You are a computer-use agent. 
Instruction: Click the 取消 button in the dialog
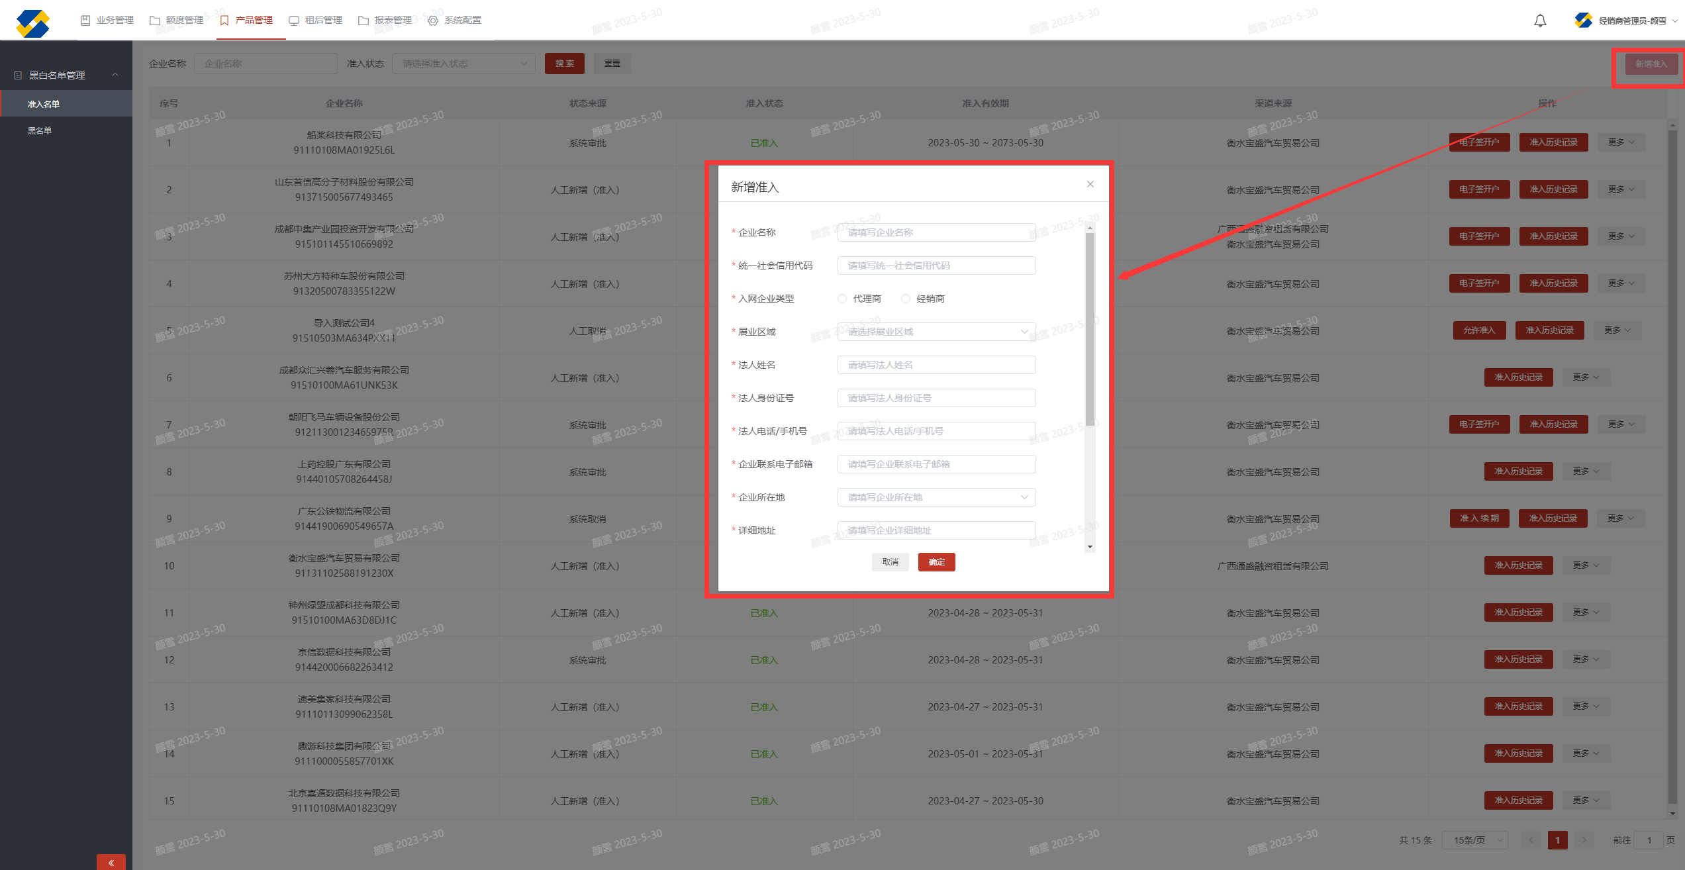click(890, 562)
